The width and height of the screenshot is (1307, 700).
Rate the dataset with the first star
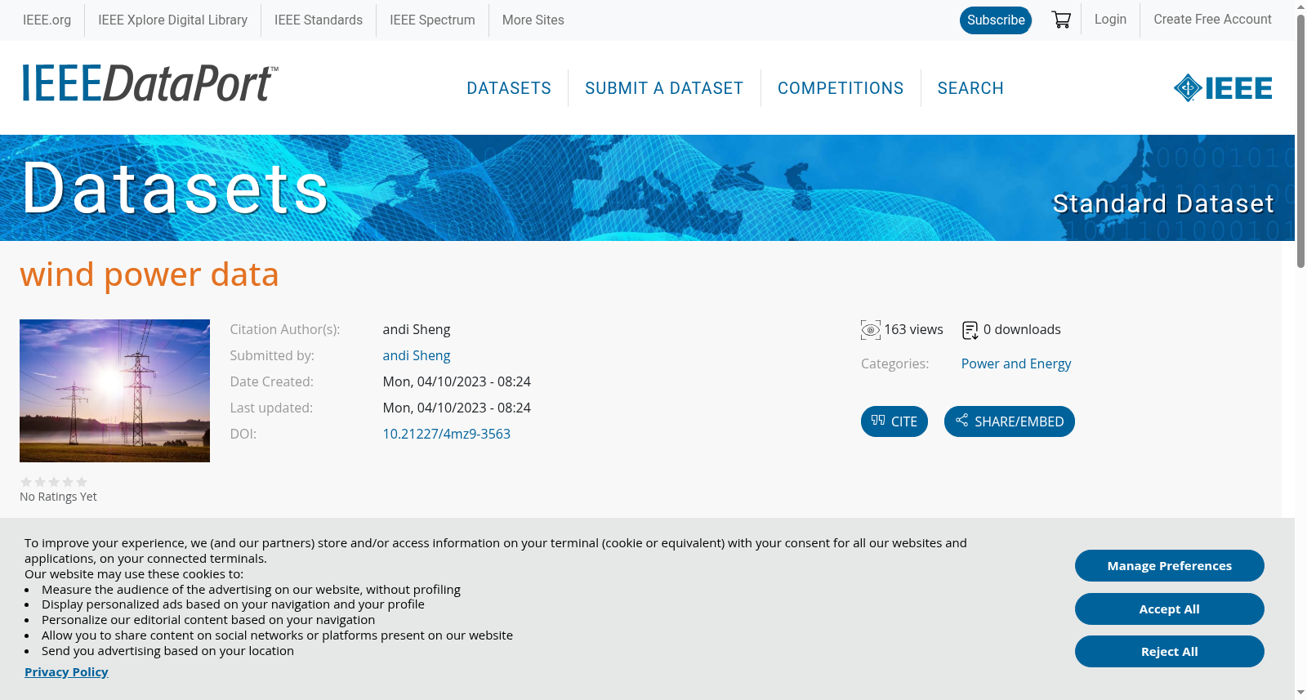26,482
